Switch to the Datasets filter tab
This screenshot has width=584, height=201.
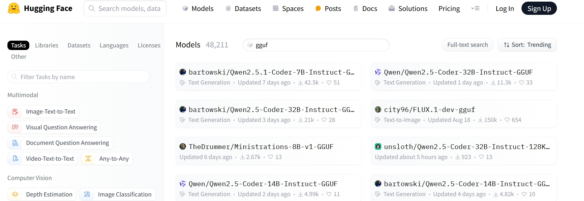tap(79, 45)
